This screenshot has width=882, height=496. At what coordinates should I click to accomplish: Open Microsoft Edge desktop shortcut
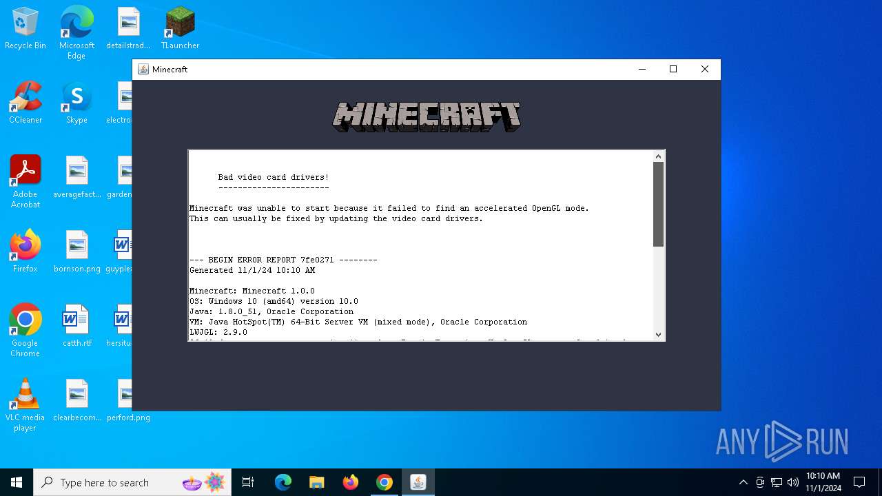(76, 33)
